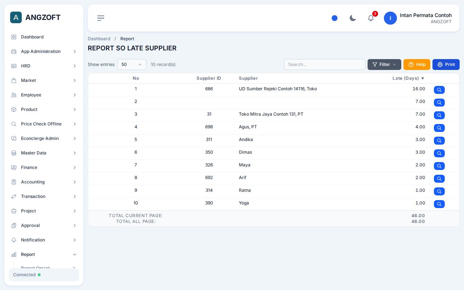The image size is (464, 290).
Task: Sort by Late (Days) column header
Action: 409,78
